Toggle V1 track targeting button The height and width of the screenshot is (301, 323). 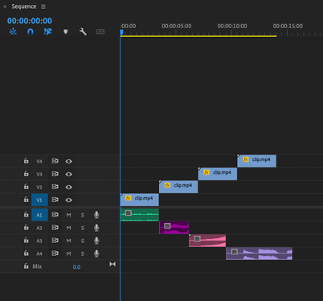tap(39, 200)
